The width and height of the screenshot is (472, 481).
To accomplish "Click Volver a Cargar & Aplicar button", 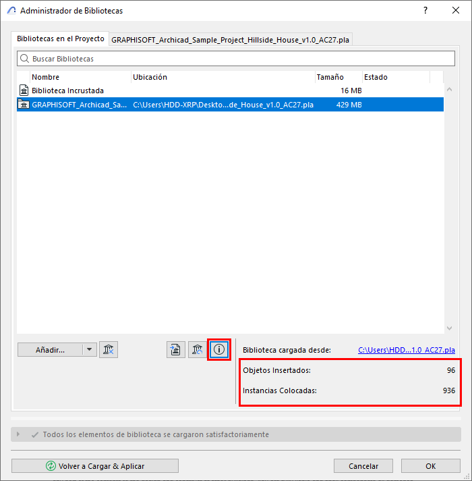I will [x=95, y=466].
